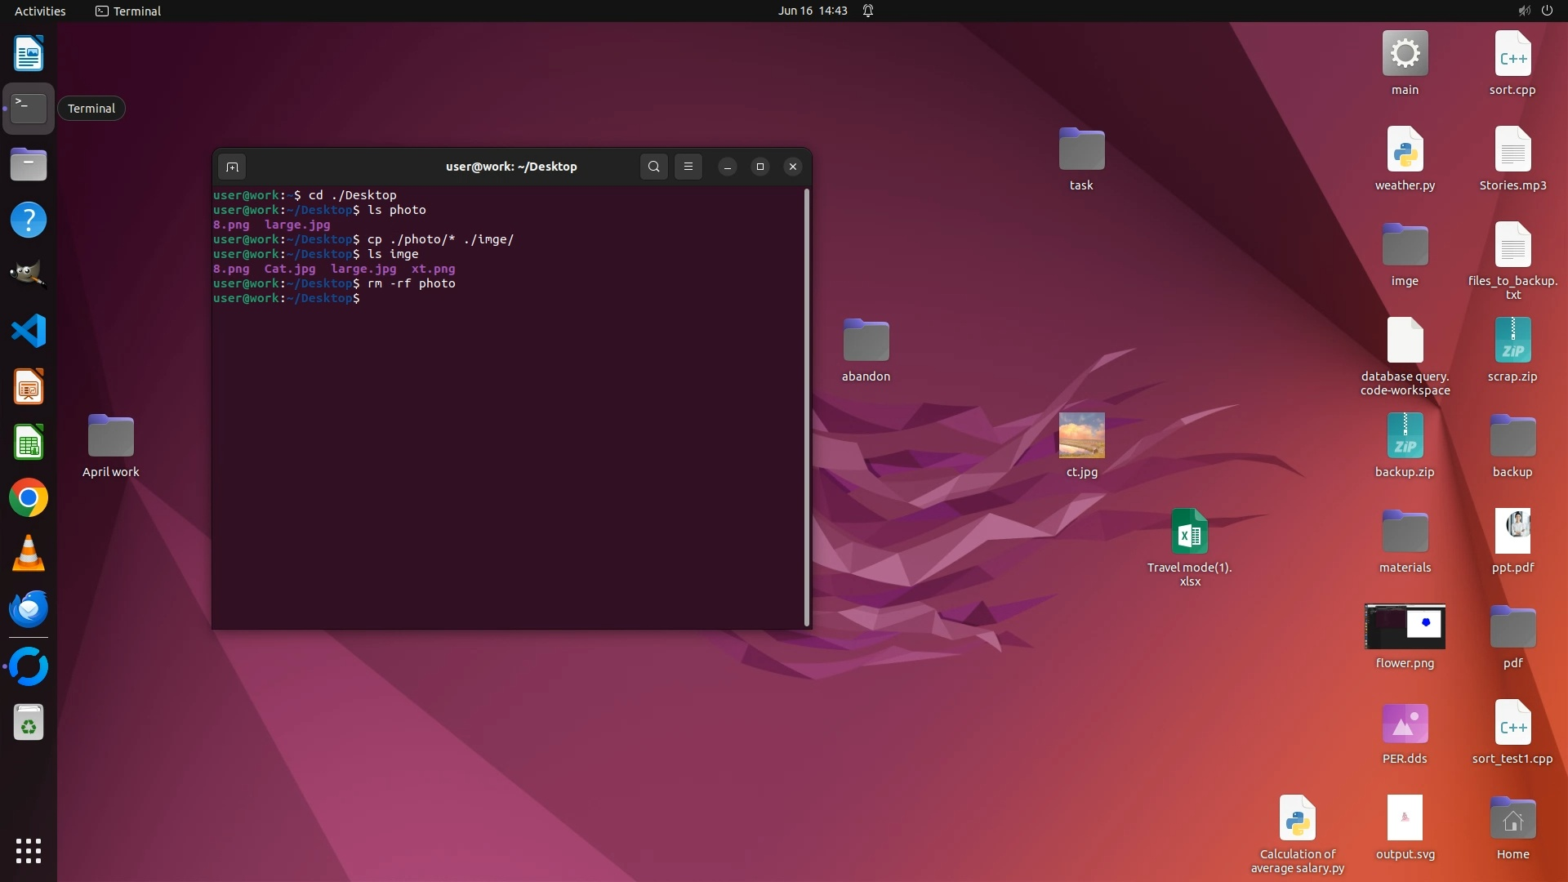Open the terminal hamburger menu
This screenshot has height=882, width=1568.
coord(688,167)
